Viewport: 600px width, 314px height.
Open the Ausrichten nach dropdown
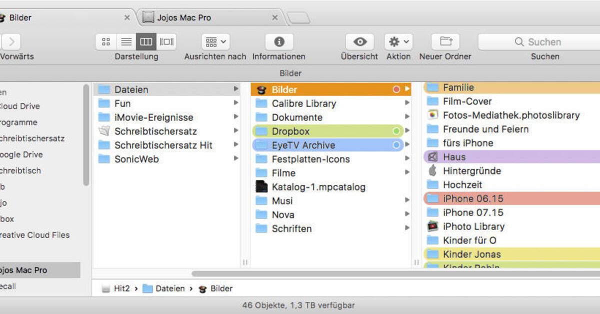(x=215, y=42)
